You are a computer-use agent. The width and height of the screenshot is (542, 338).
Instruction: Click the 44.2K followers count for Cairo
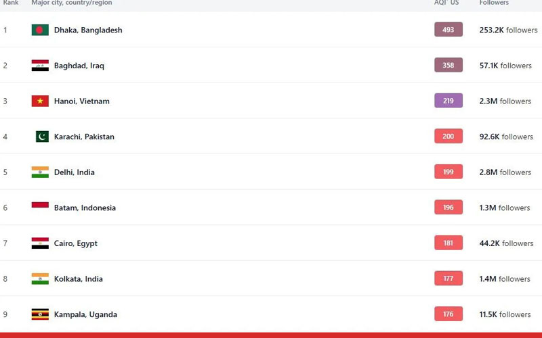506,243
